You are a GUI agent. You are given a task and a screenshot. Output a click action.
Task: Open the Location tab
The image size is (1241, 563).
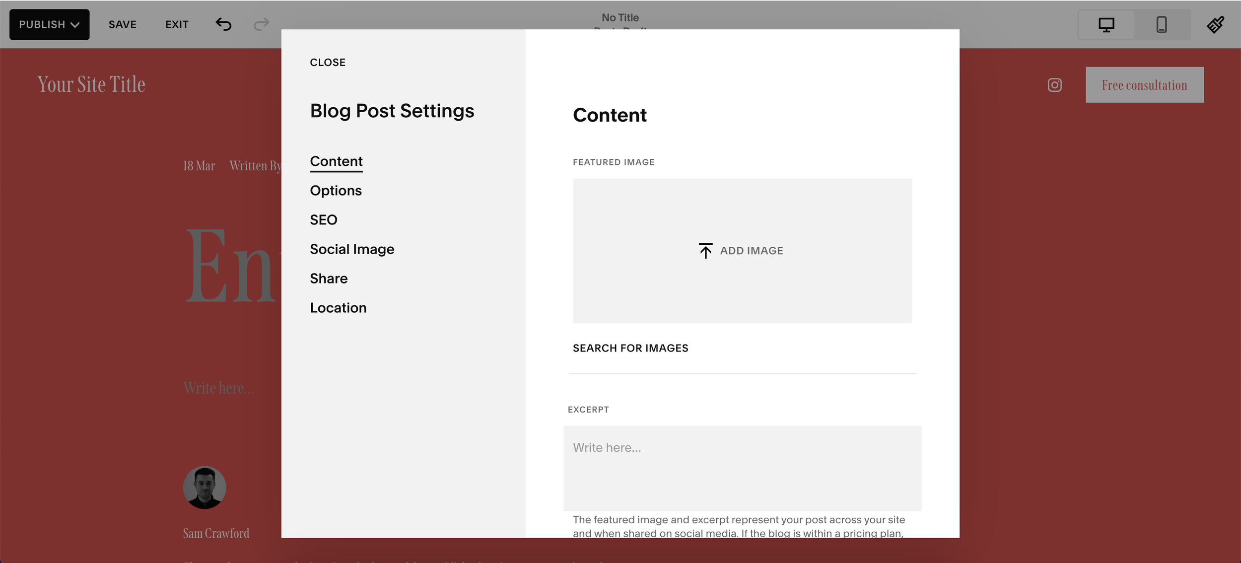(338, 308)
